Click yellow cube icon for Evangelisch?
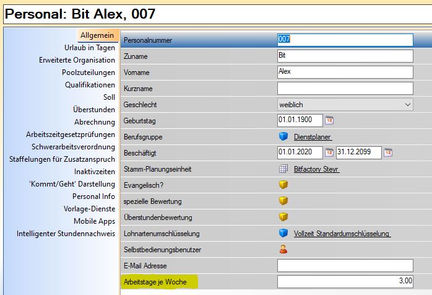This screenshot has width=432, height=295. coord(283,185)
